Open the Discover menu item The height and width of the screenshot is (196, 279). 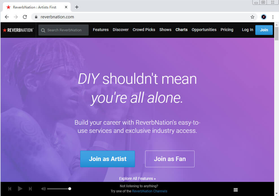pyautogui.click(x=121, y=30)
